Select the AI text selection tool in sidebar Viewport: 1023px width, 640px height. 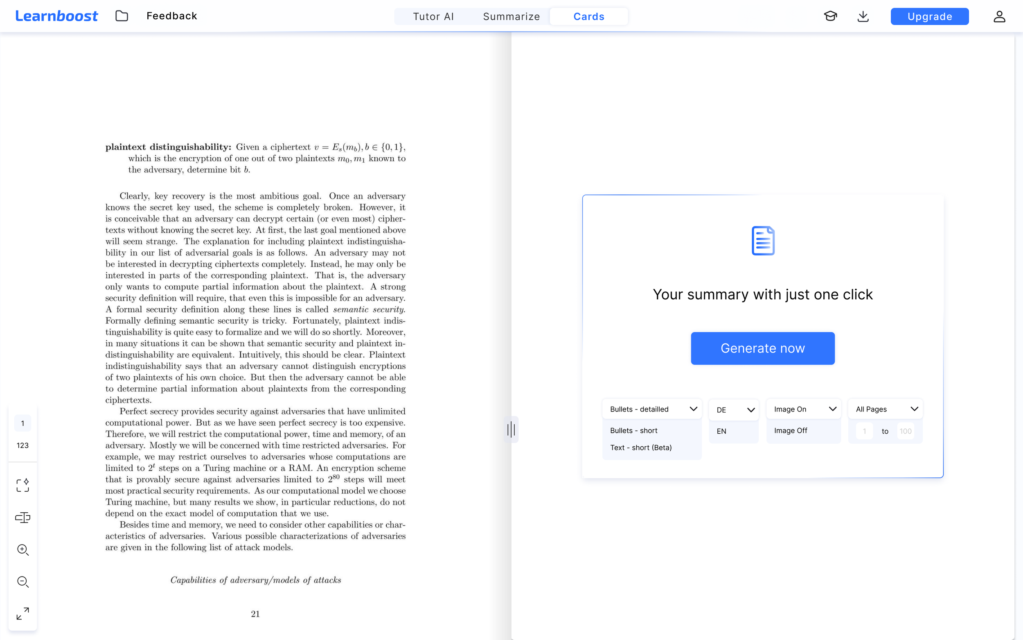click(x=23, y=486)
